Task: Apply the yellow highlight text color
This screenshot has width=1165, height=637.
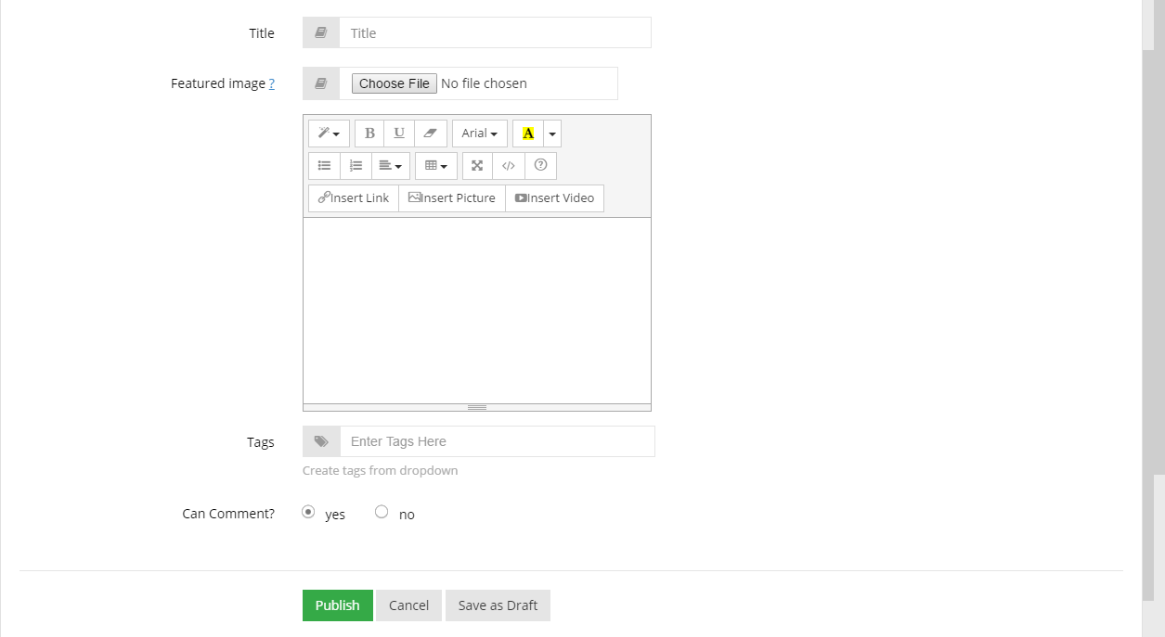Action: pos(528,134)
